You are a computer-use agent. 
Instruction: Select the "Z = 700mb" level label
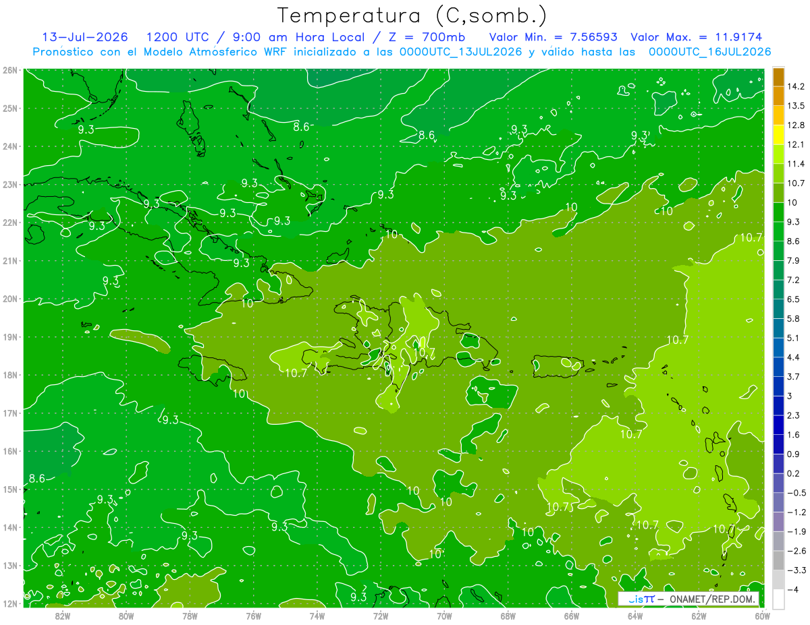click(x=428, y=37)
